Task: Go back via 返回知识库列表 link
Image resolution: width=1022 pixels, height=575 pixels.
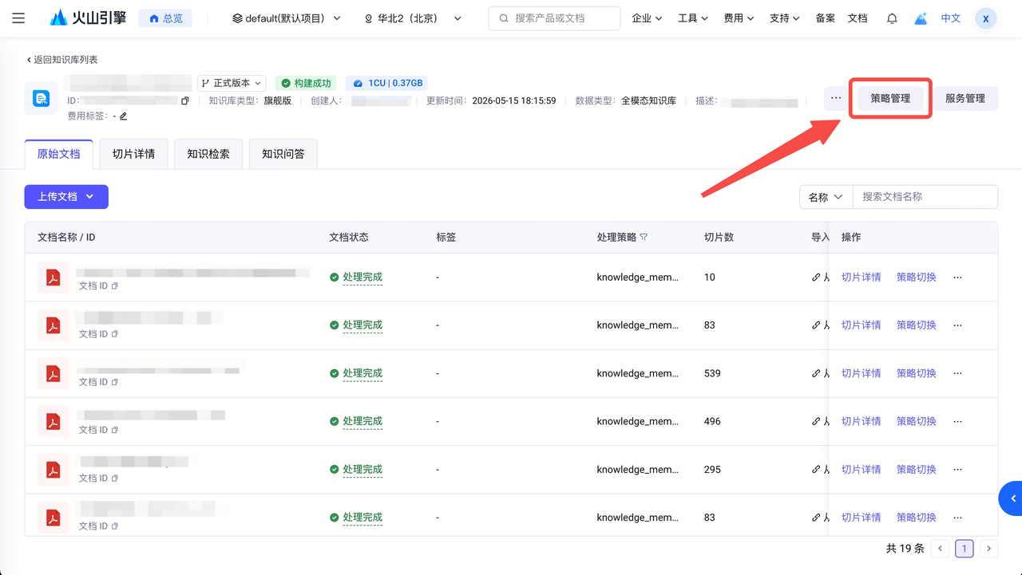Action: [61, 60]
